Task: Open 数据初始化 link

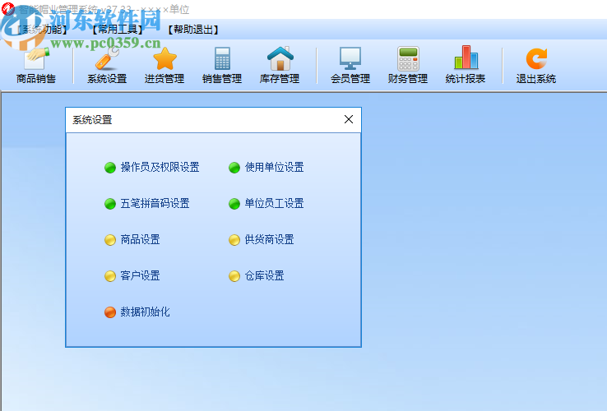Action: click(x=145, y=312)
